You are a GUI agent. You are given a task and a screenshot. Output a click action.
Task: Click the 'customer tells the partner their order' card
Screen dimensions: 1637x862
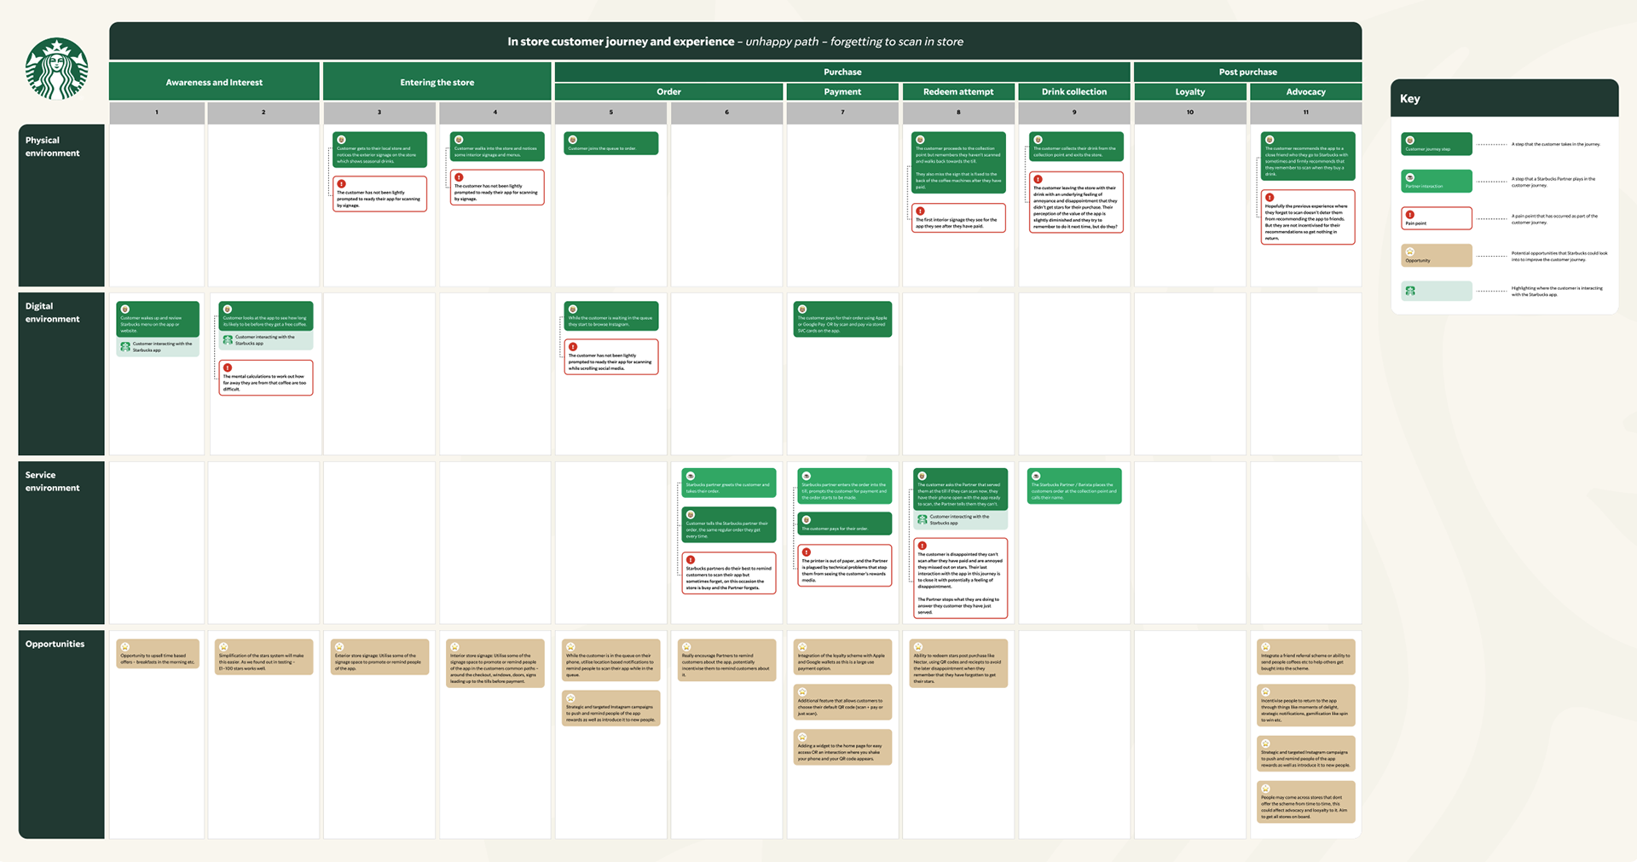729,524
